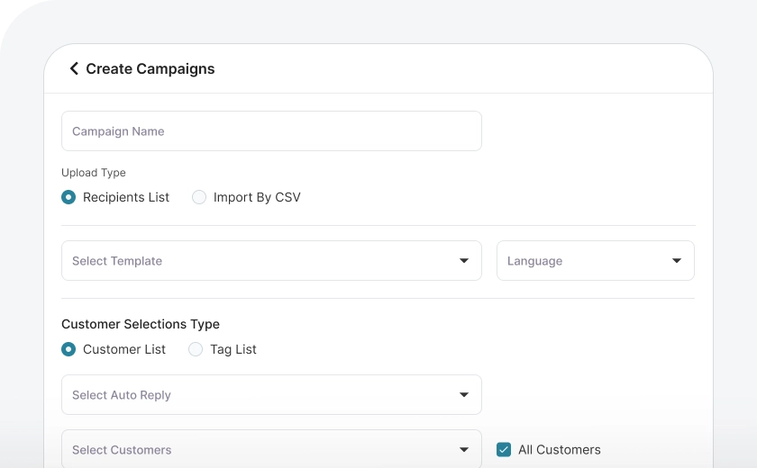Open the Select Template dropdown

pyautogui.click(x=261, y=261)
